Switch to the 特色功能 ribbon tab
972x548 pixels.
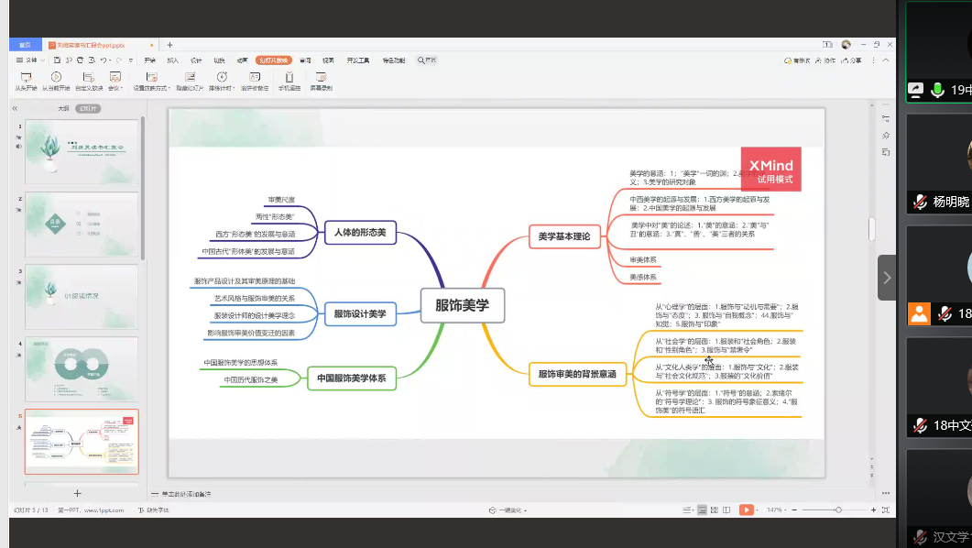[394, 60]
